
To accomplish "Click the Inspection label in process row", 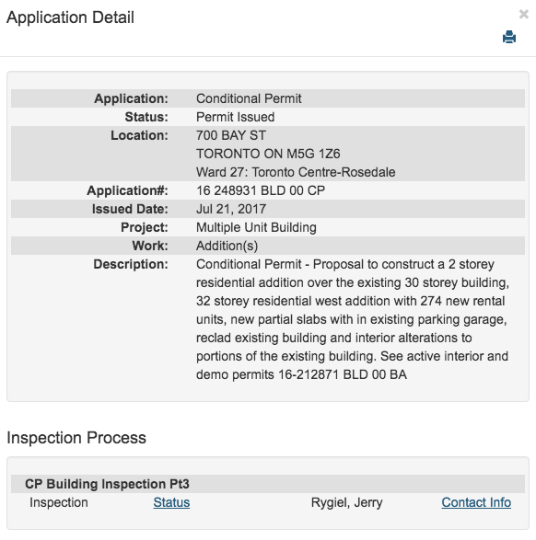I will pos(59,502).
